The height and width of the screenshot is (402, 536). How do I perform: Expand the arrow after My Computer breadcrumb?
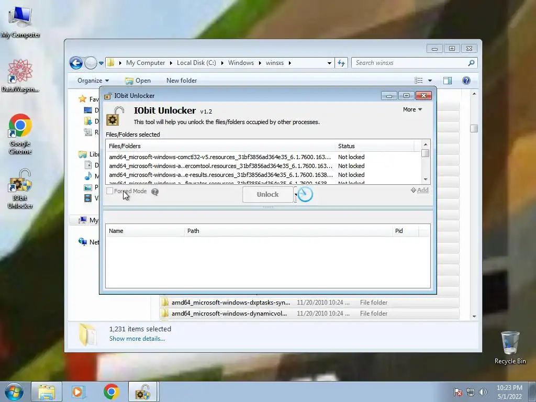[171, 63]
